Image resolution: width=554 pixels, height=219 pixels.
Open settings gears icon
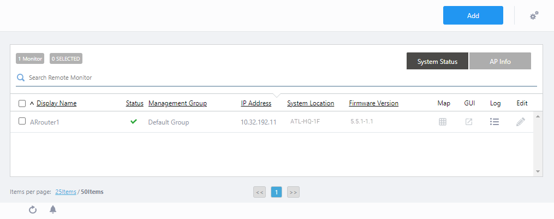pos(534,16)
